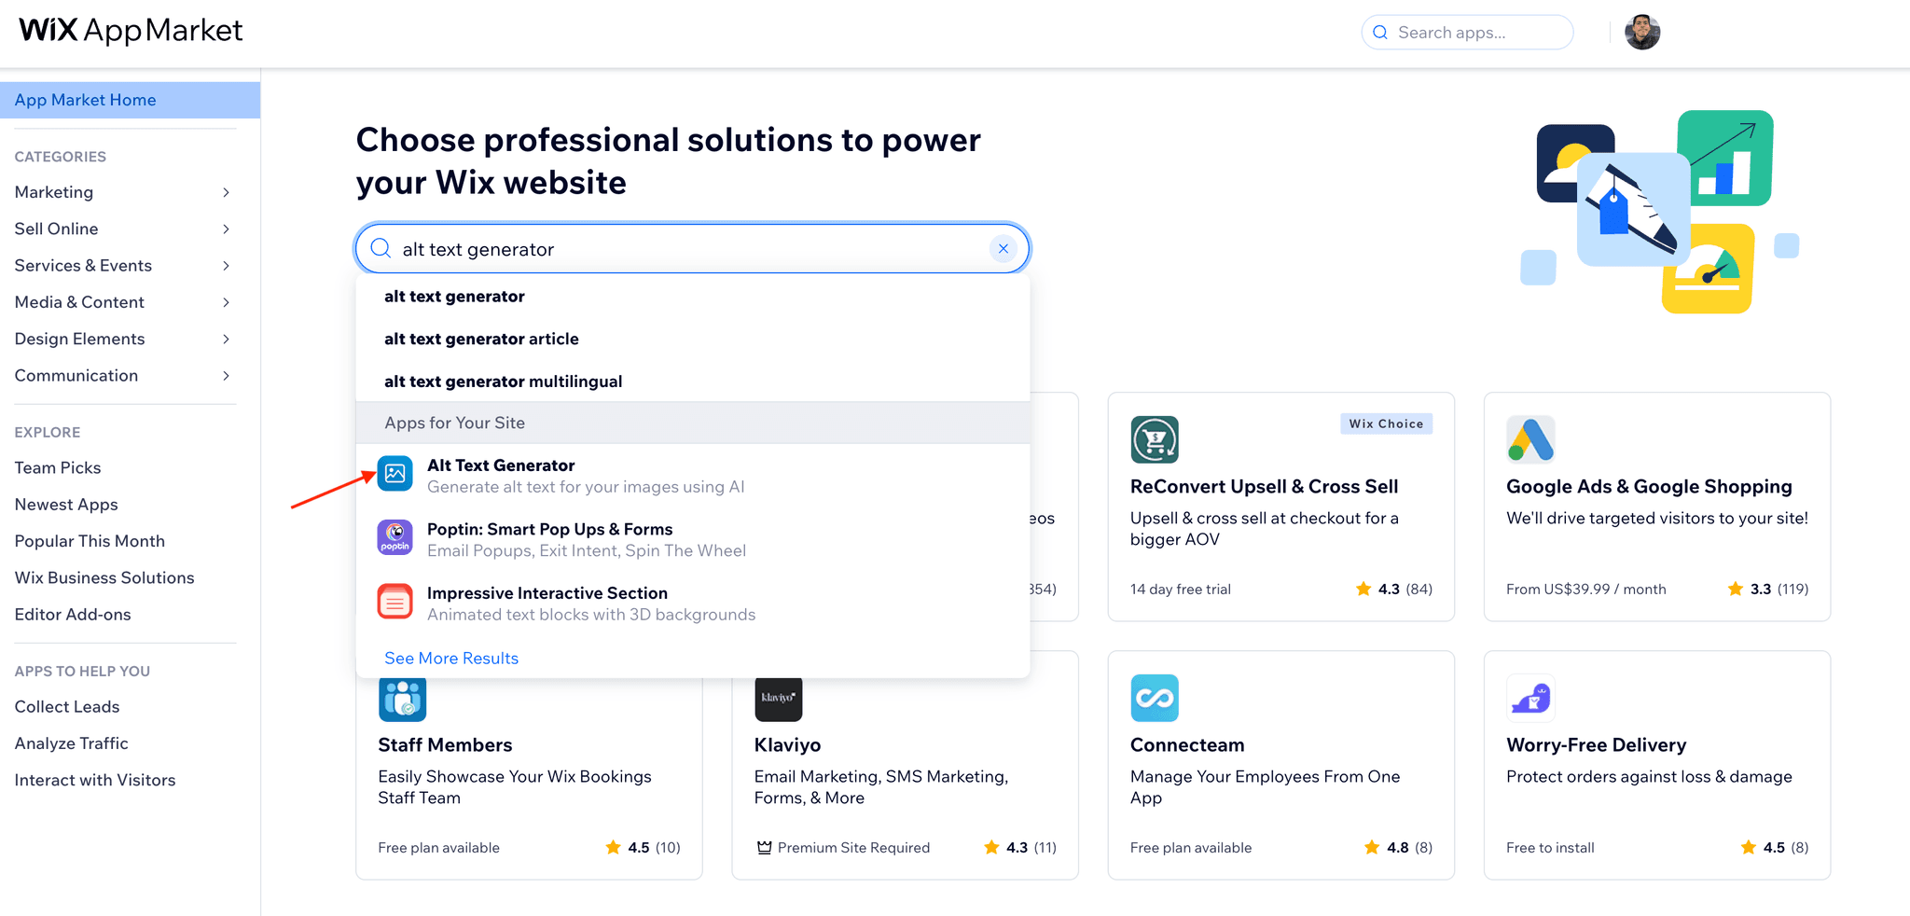Click the Impressive Interactive Section app icon

tap(394, 602)
